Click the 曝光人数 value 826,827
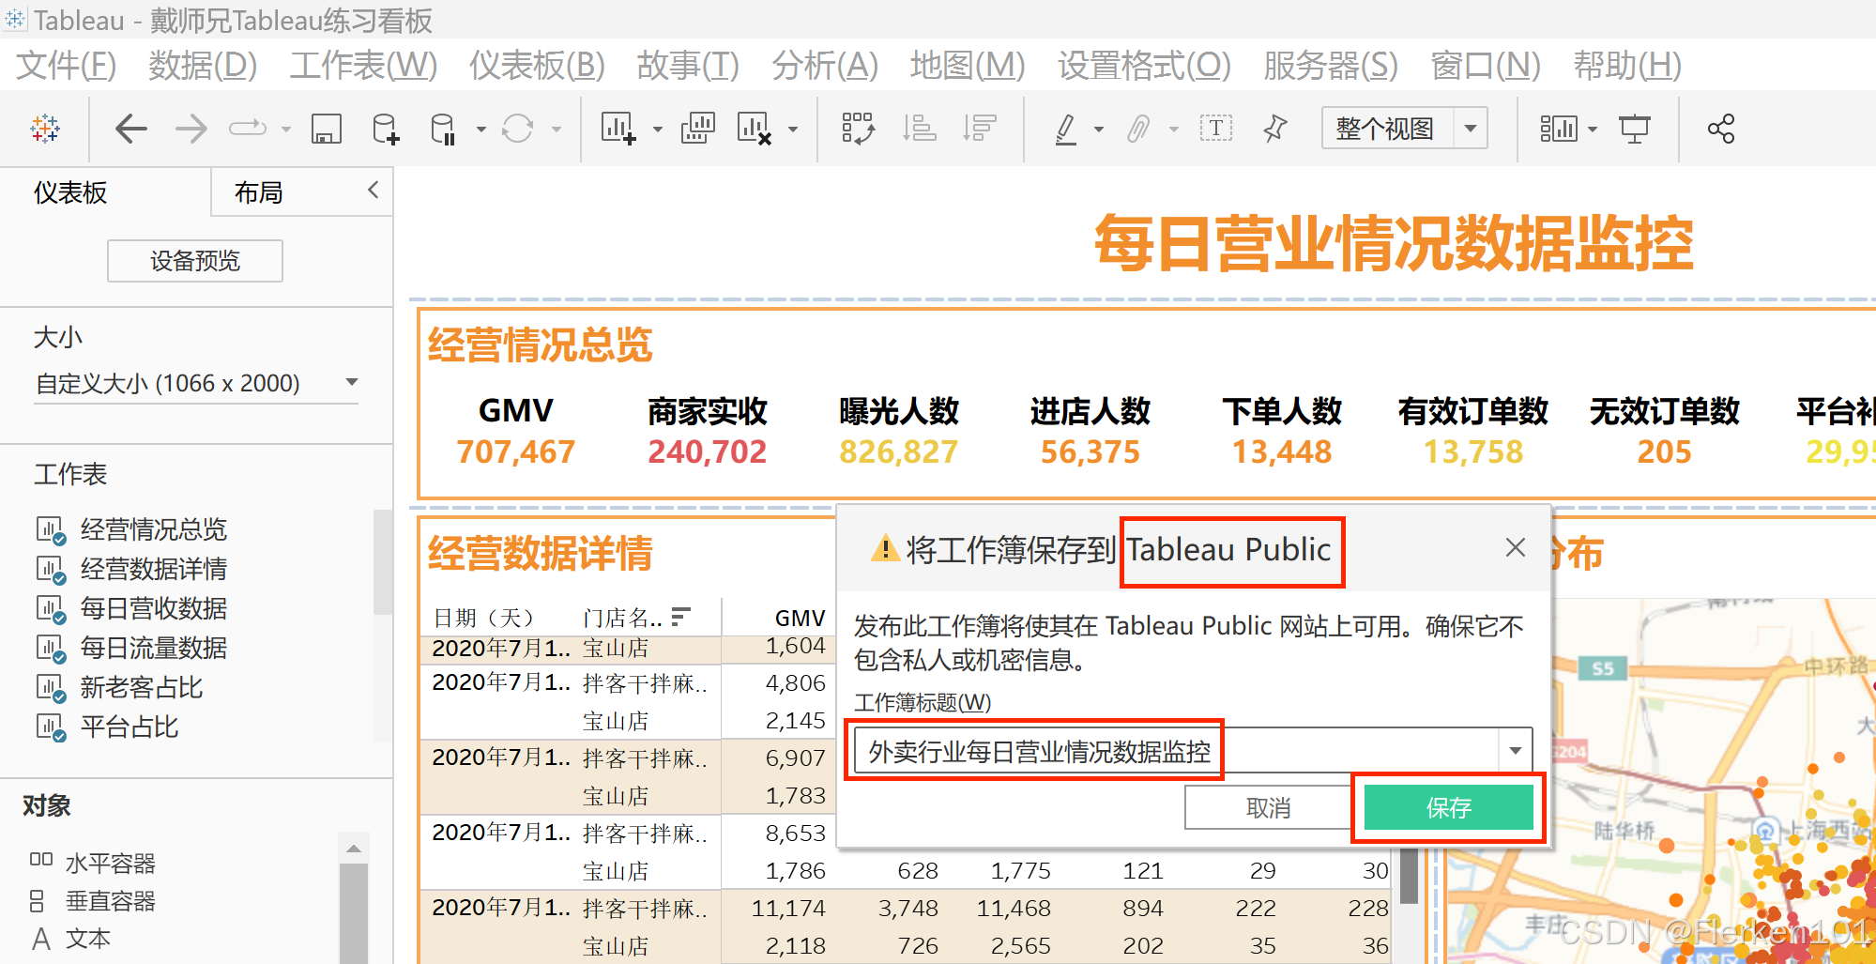This screenshot has width=1876, height=964. pos(898,451)
